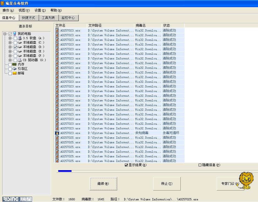Image resolution: width=258 pixels, height=202 pixels.
Task: Open the 视图(V) menu
Action: click(24, 10)
